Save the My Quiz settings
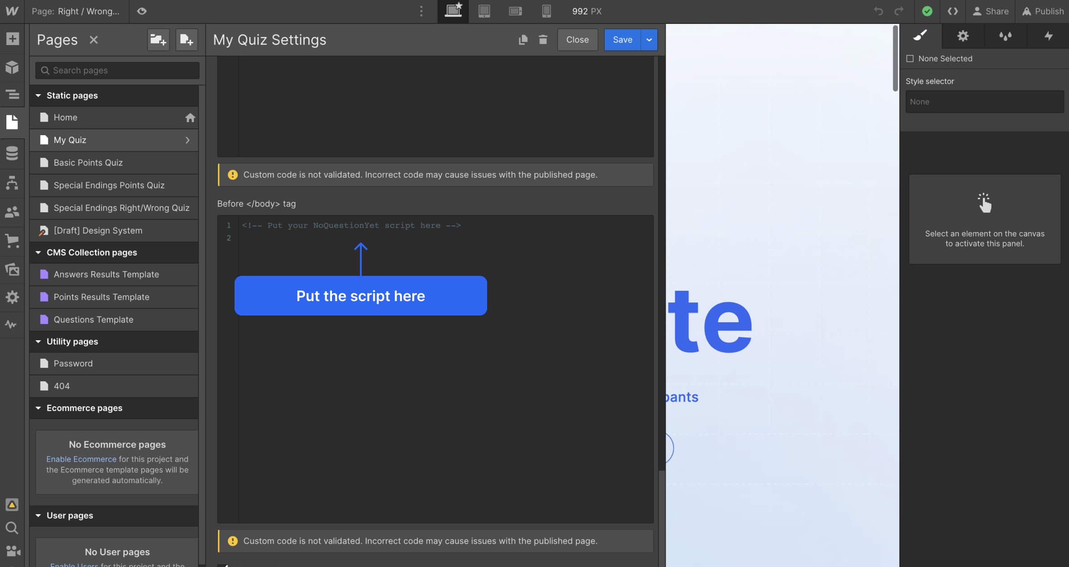 (622, 40)
